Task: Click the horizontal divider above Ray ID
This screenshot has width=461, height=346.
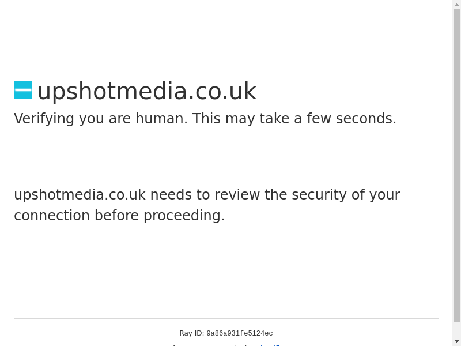Action: (226, 318)
